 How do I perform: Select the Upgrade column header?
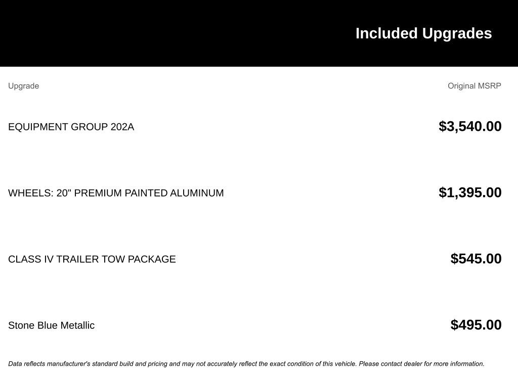(x=23, y=86)
